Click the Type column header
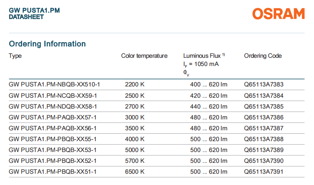This screenshot has width=314, height=185. [15, 56]
